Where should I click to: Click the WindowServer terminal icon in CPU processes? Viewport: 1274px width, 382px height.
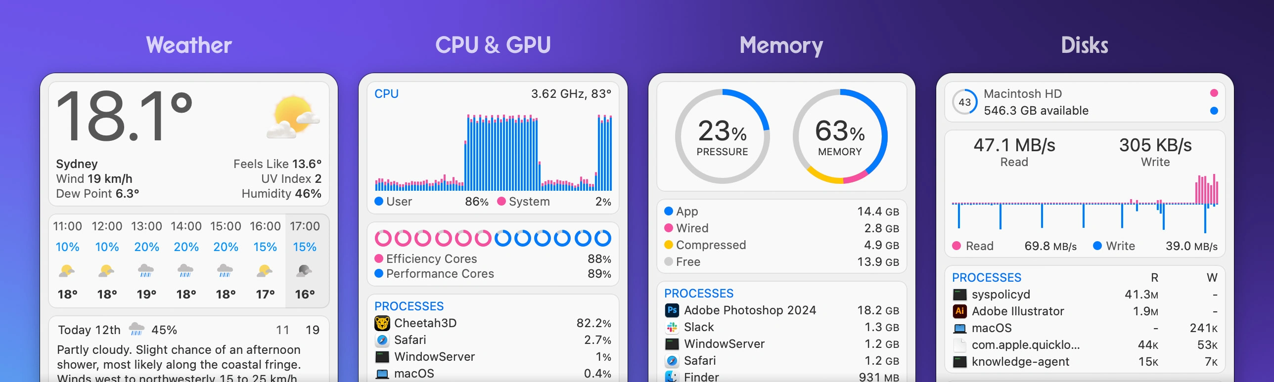point(381,356)
